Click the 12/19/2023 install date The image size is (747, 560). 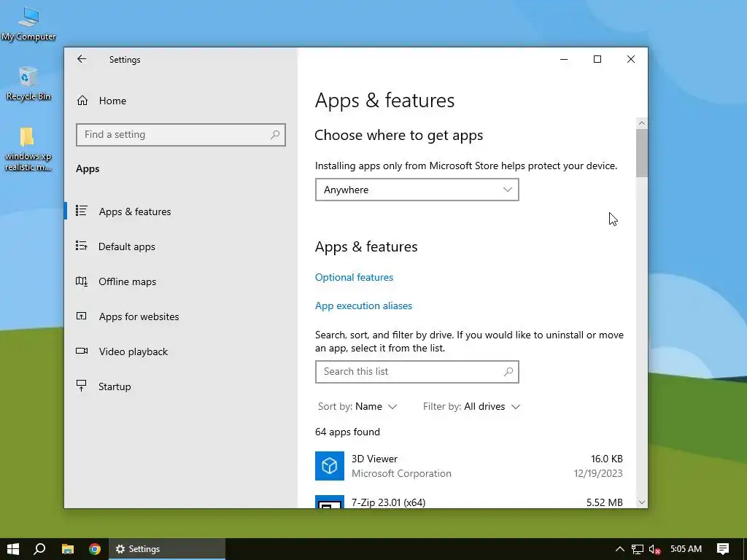pos(598,473)
